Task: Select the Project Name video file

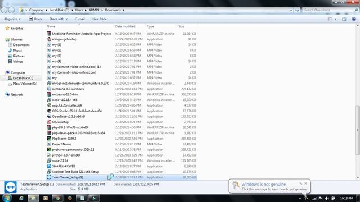Action: 61,144
